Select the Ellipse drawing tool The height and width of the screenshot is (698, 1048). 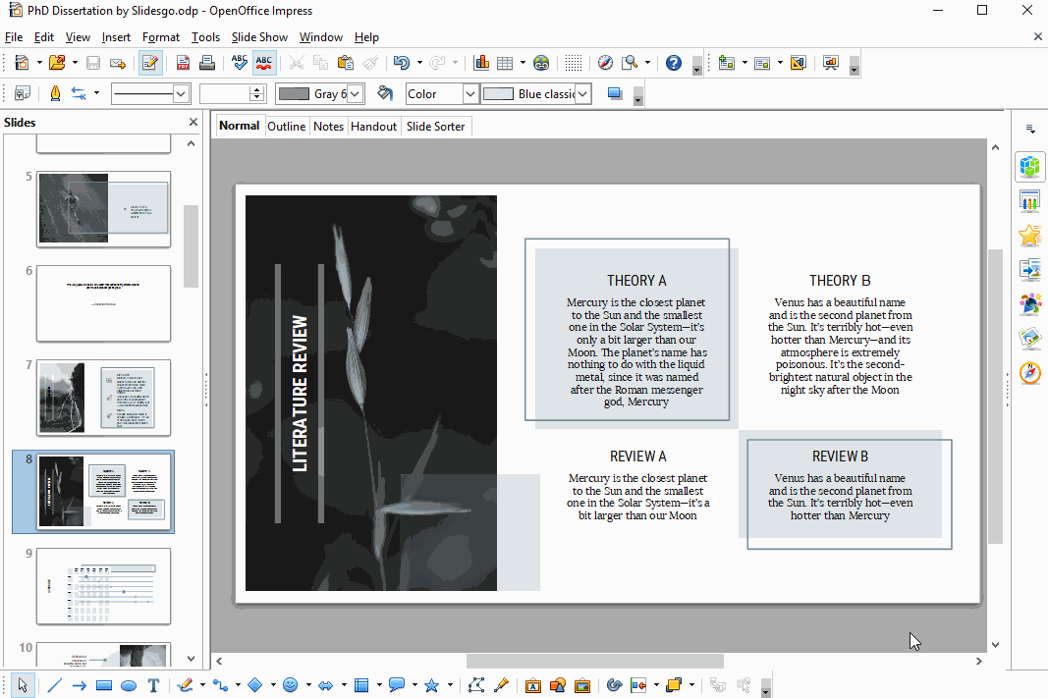(x=129, y=685)
